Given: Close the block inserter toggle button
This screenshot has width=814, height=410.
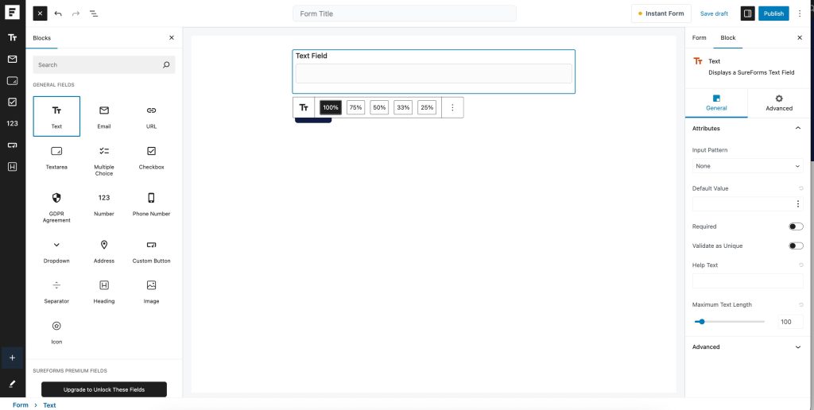Looking at the screenshot, I should pyautogui.click(x=40, y=14).
